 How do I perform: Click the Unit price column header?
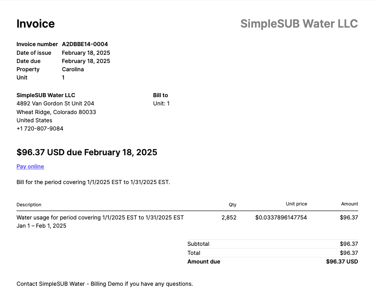(x=296, y=204)
